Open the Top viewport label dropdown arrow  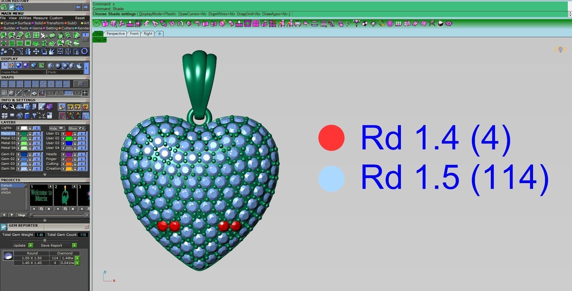pos(105,40)
